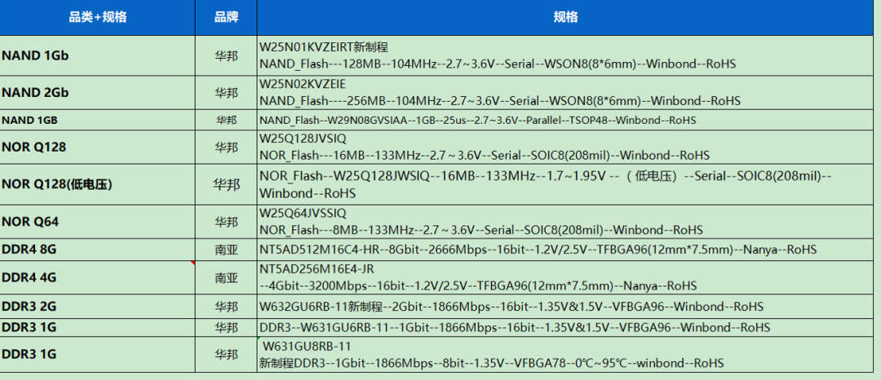Screen dimensions: 881x380
Task: Select the DDR3 1G cell for W631GU6RB-11
Action: pos(98,327)
